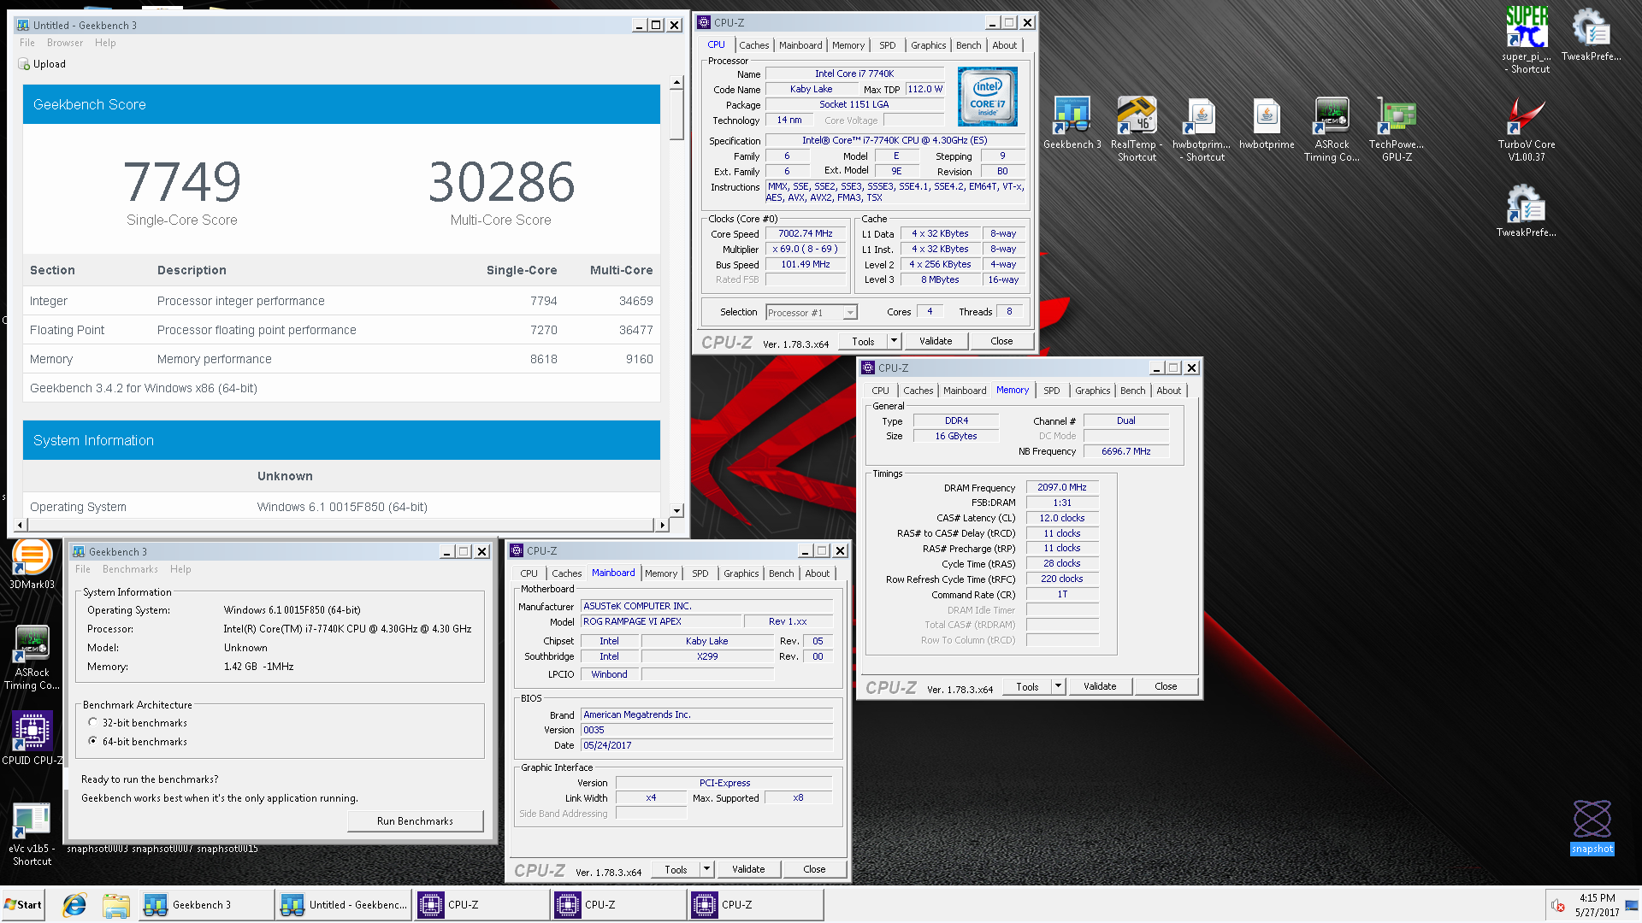Click the Start button

click(23, 904)
